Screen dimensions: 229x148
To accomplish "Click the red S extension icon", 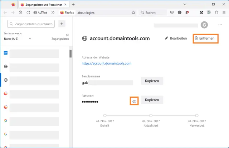I will click(187, 12).
